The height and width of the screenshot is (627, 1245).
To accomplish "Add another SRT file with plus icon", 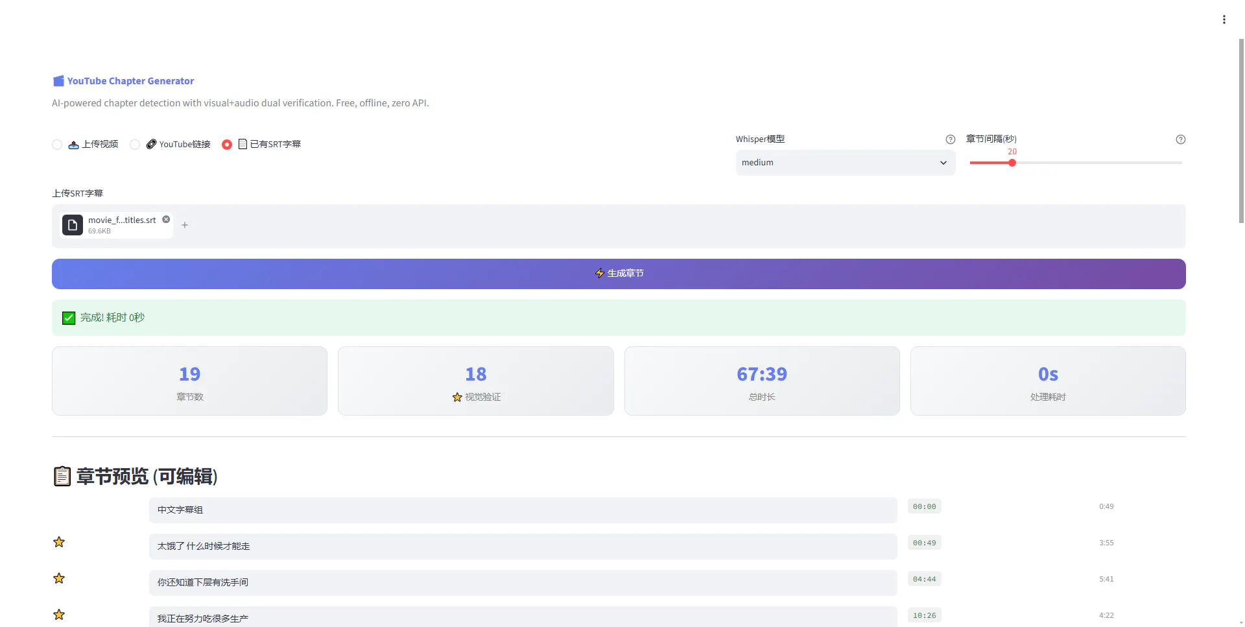I will 185,225.
